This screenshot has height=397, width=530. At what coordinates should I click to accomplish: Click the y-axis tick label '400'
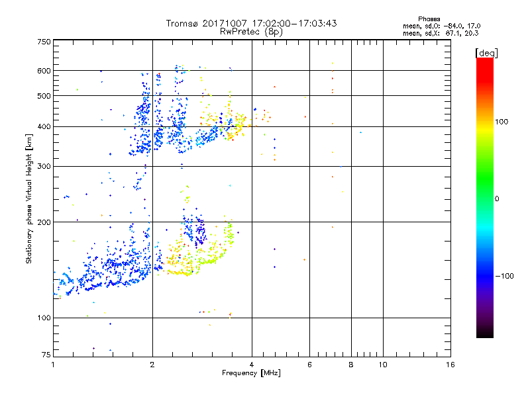point(44,126)
